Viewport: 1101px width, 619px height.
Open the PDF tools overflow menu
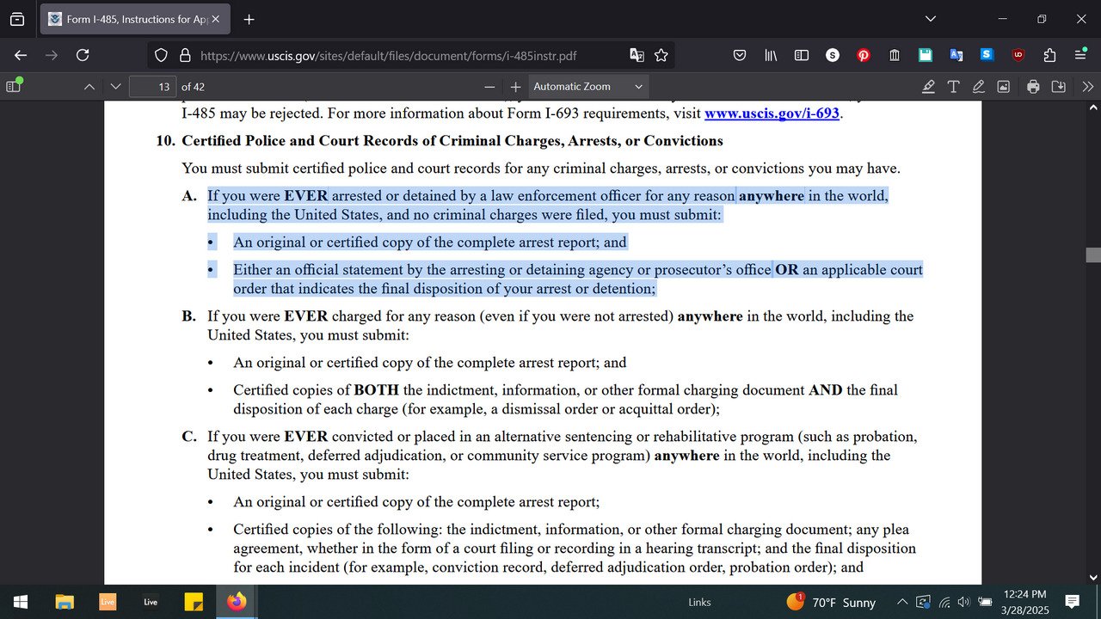(1087, 86)
